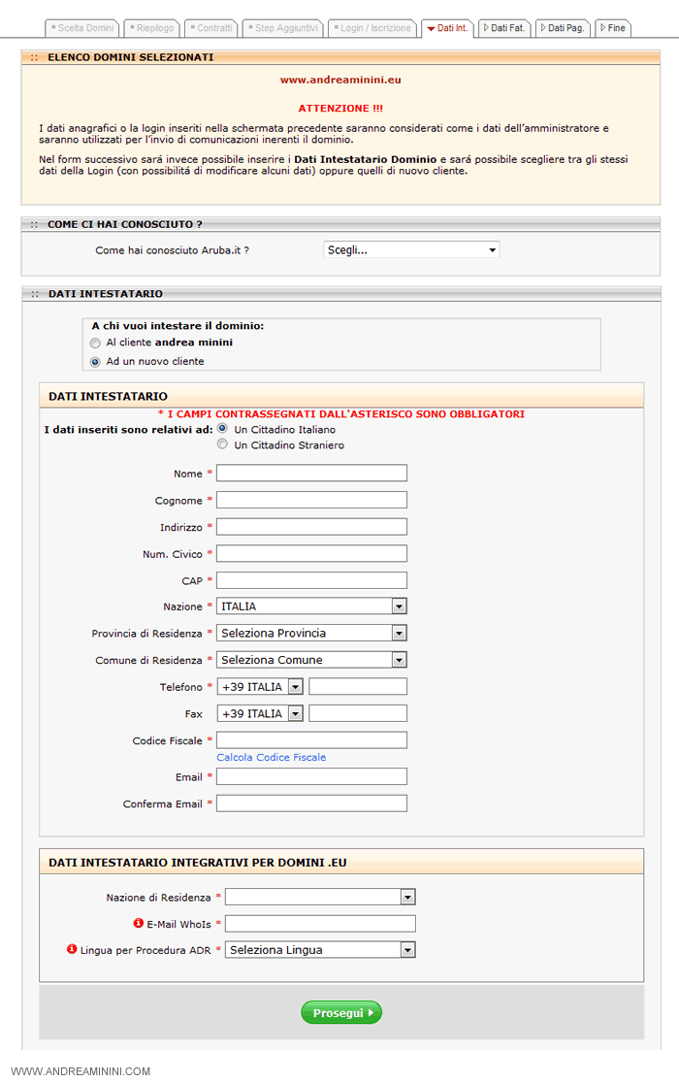
Task: Focus the Codice Fiscale input field
Action: (311, 740)
